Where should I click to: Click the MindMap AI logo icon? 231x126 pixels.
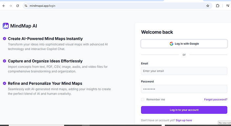(x=6, y=26)
